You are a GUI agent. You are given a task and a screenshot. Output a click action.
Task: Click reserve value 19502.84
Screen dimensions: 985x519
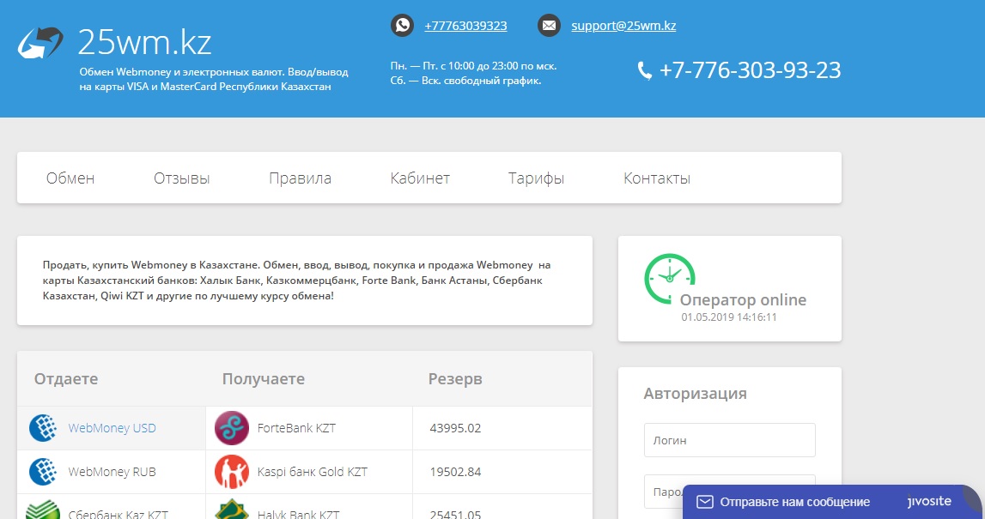tap(455, 472)
